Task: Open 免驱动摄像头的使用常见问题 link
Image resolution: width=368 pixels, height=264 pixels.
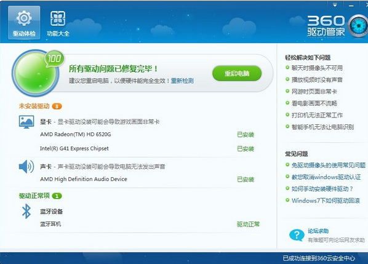Action: [329, 165]
